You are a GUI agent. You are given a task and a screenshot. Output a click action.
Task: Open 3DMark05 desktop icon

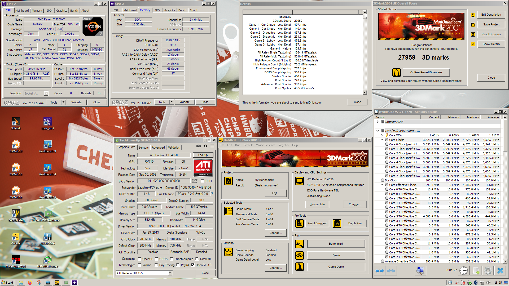16,169
